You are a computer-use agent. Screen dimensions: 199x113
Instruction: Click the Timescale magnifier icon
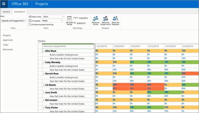pyautogui.click(x=30, y=21)
